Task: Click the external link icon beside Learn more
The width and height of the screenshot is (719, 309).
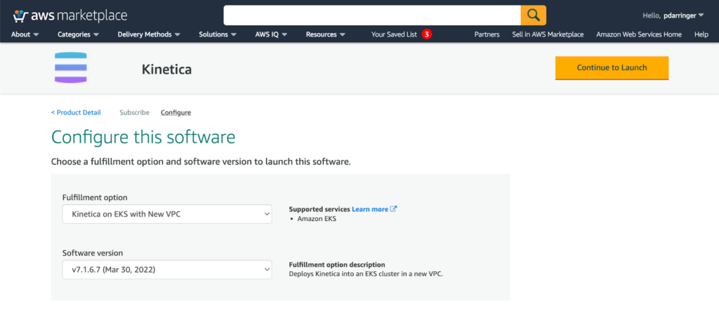Action: point(394,209)
